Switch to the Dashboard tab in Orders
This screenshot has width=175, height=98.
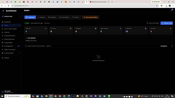30,17
